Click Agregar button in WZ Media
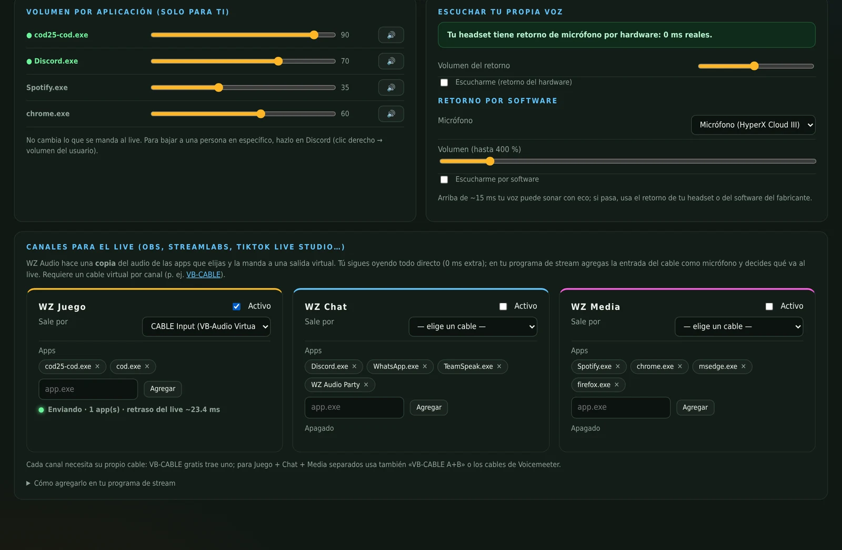Screen dimensions: 842x550 (x=695, y=407)
